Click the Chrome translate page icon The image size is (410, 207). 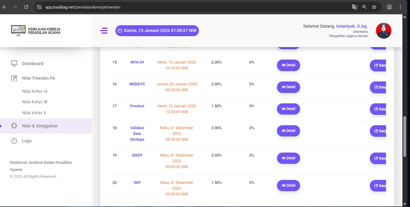pos(354,7)
